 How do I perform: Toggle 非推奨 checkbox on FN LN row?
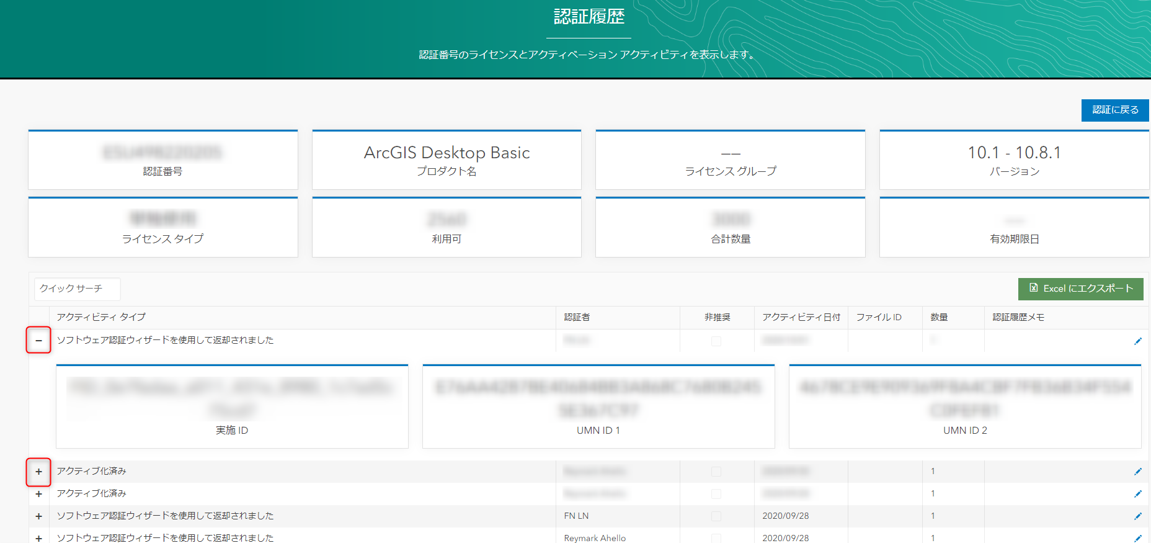[x=716, y=516]
